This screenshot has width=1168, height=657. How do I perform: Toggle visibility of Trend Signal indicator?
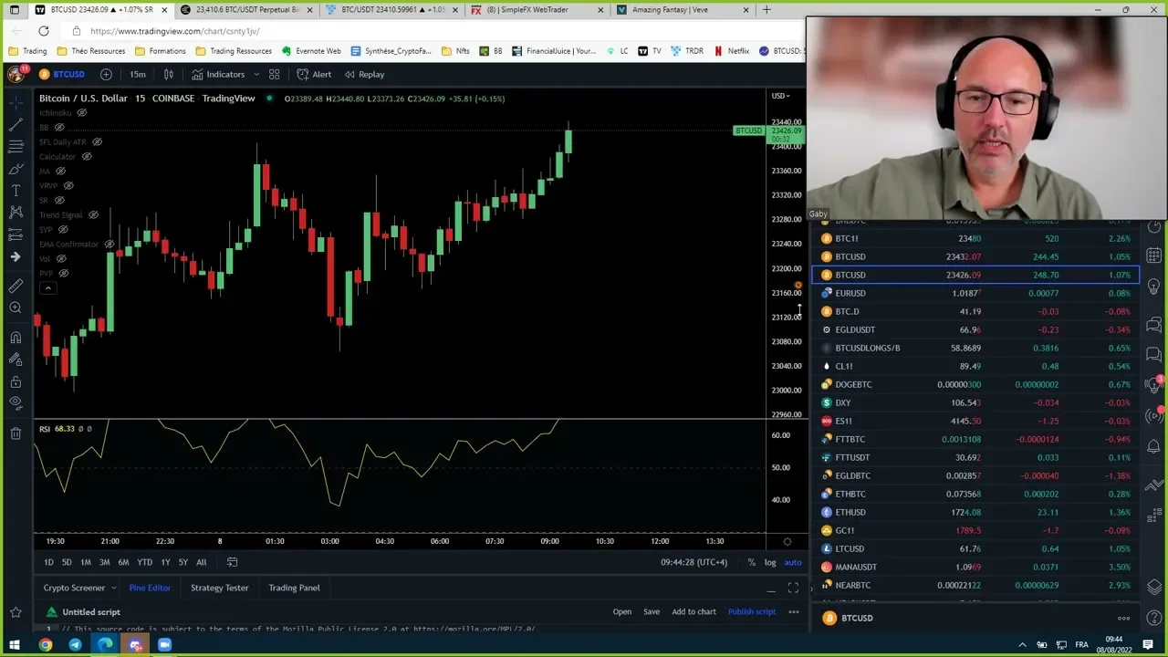[92, 215]
